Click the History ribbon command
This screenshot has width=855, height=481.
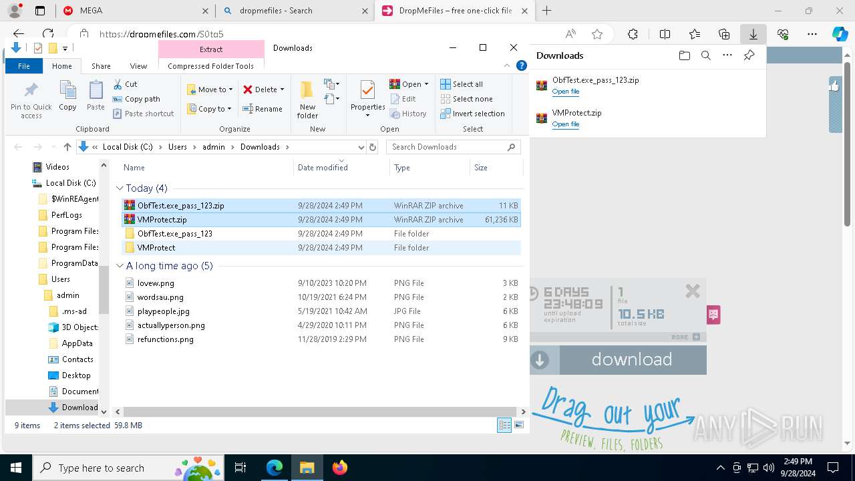[x=408, y=114]
